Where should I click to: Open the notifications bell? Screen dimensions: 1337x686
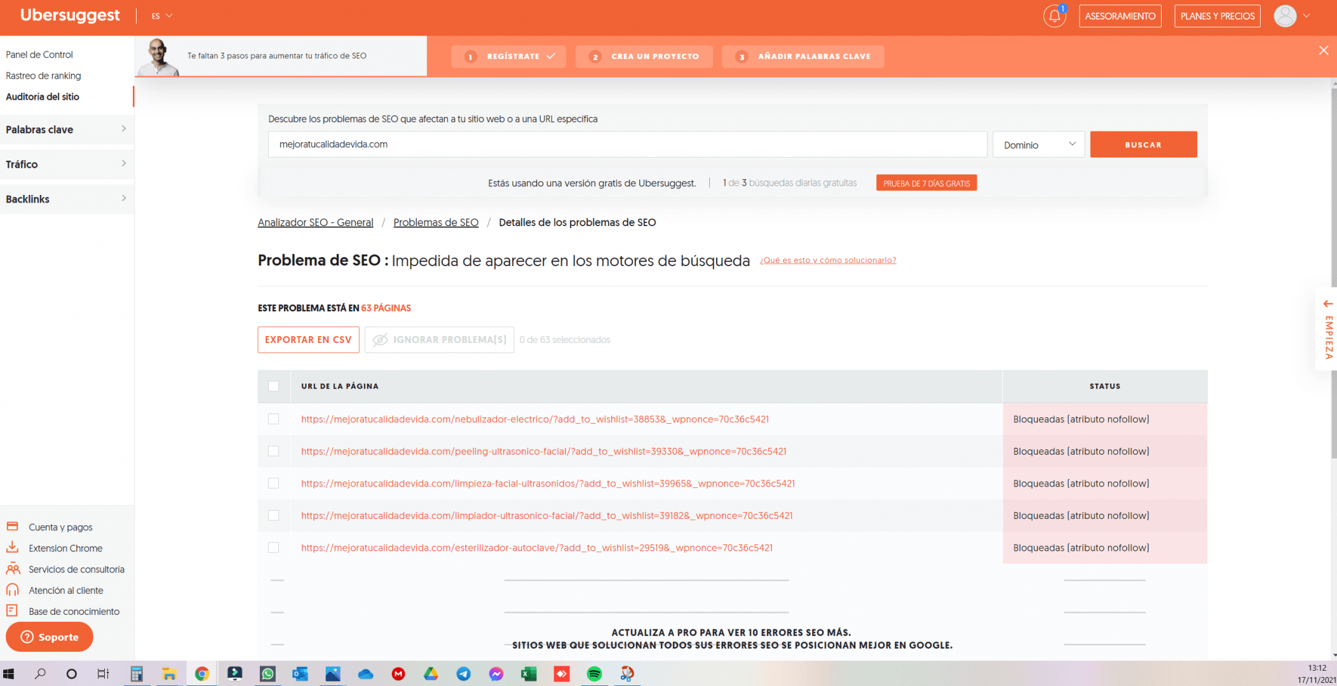tap(1054, 16)
